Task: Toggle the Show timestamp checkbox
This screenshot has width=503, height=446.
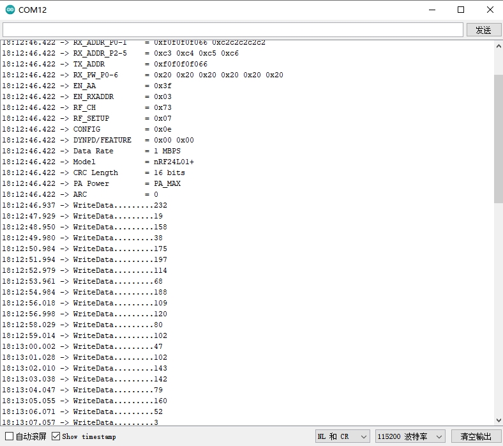Action: pos(56,436)
